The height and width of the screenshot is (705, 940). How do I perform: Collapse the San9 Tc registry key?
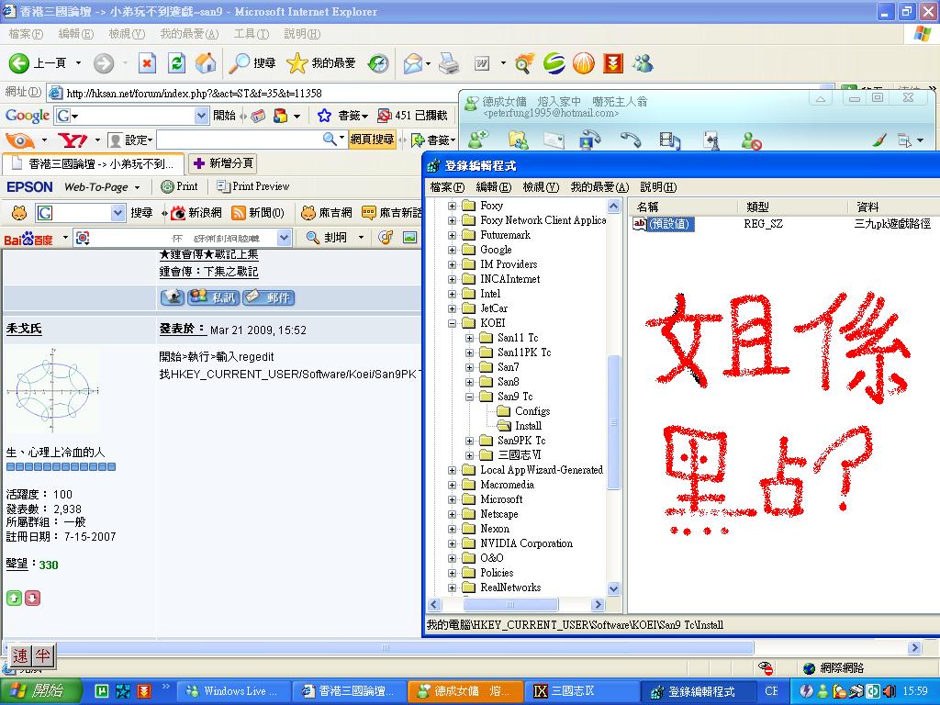(x=470, y=397)
